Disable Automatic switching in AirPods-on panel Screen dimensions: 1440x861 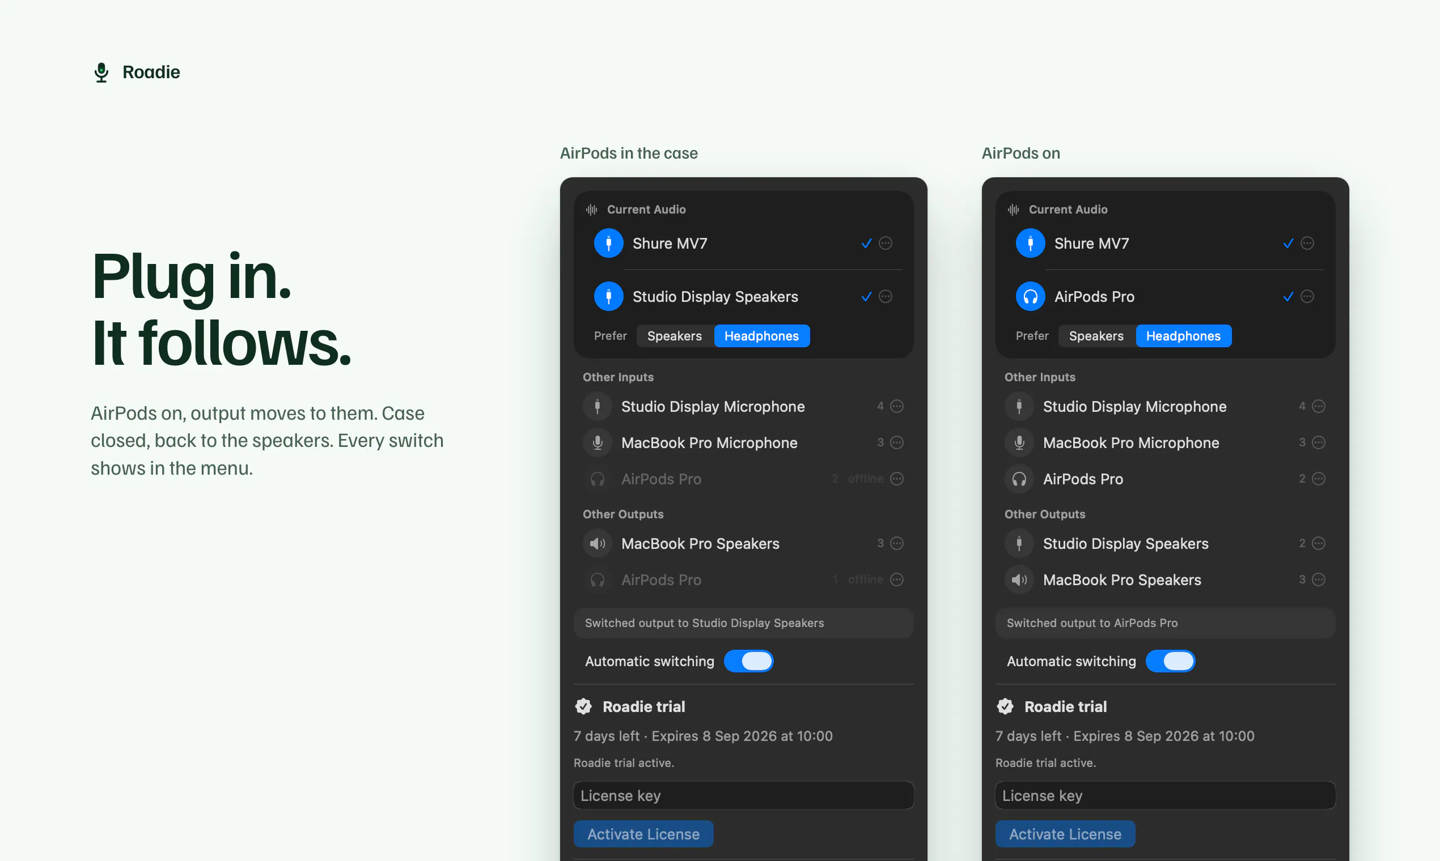click(1171, 662)
